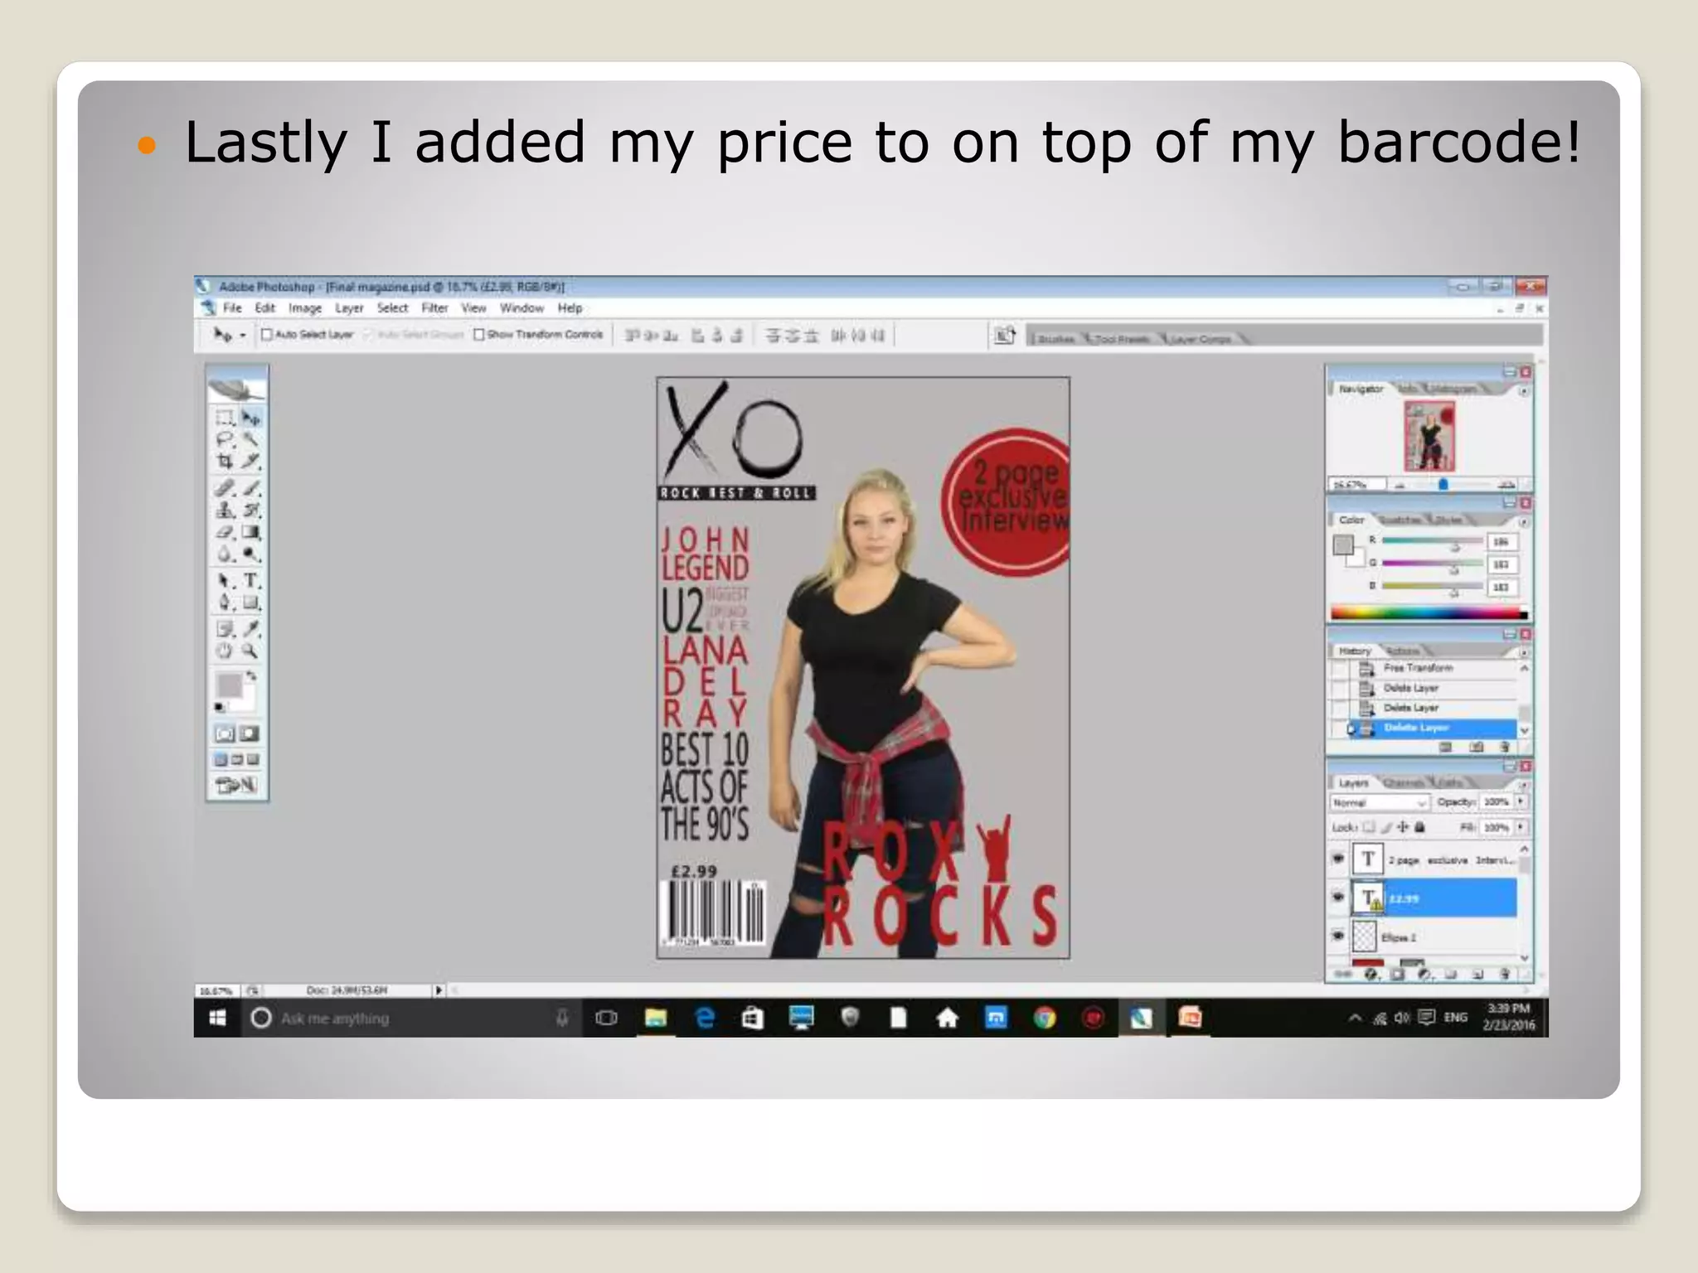Image resolution: width=1698 pixels, height=1273 pixels.
Task: Toggle lock all option in Layers
Action: (x=1419, y=827)
